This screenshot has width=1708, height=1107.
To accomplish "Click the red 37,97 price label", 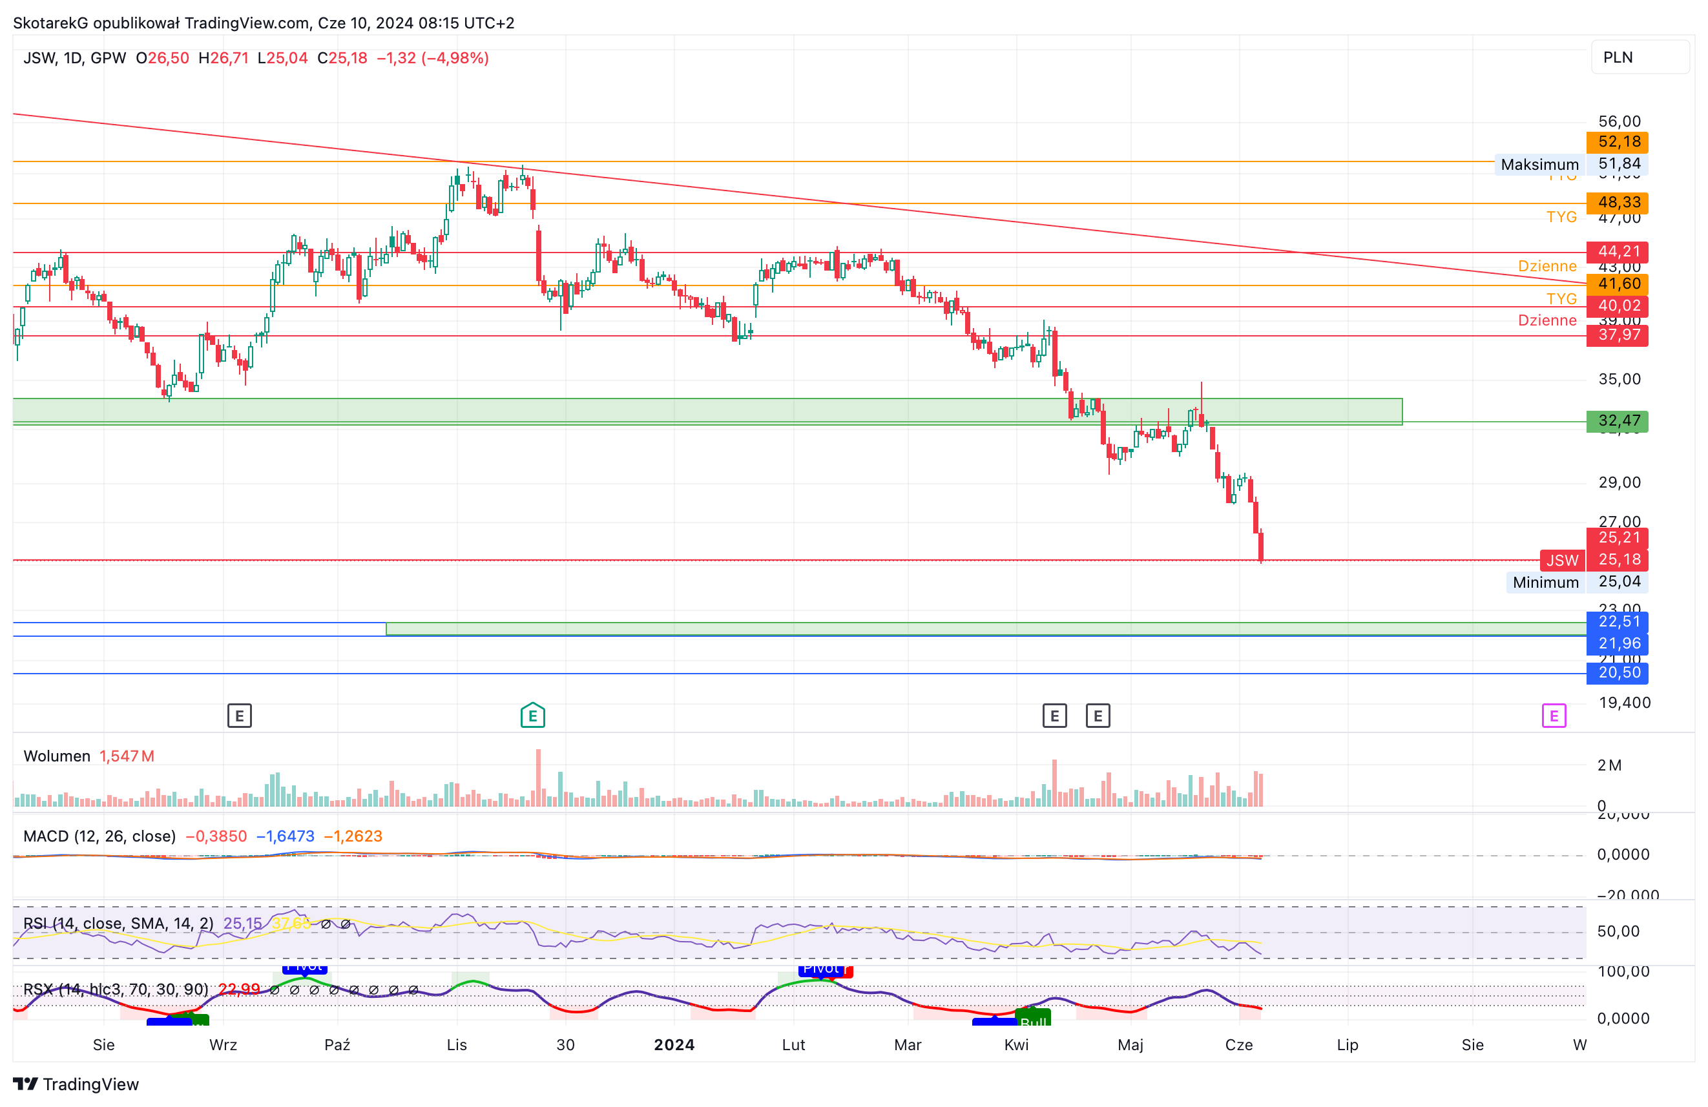I will [x=1618, y=335].
